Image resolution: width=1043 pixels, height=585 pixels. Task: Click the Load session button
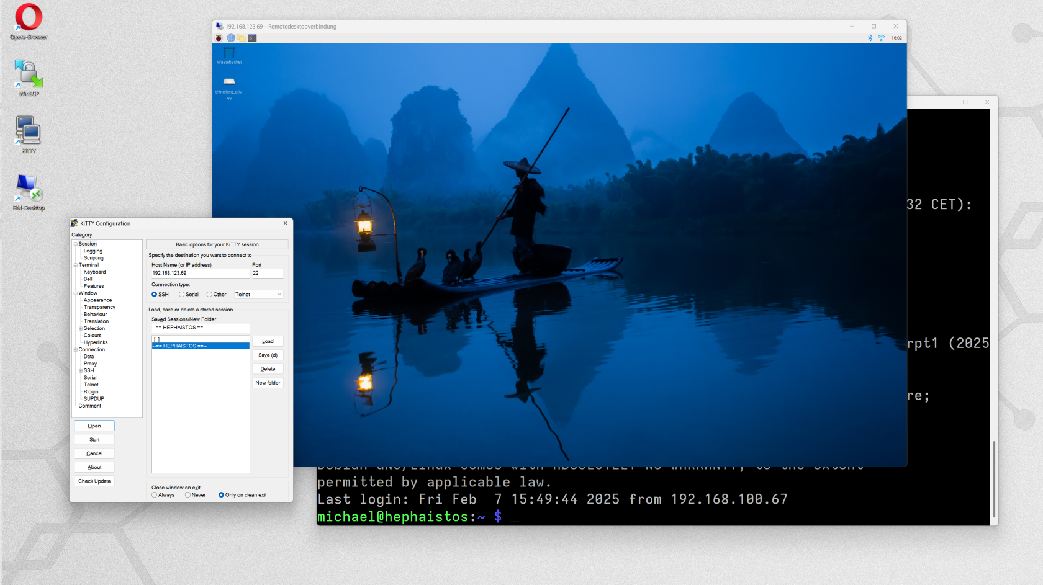tap(268, 341)
